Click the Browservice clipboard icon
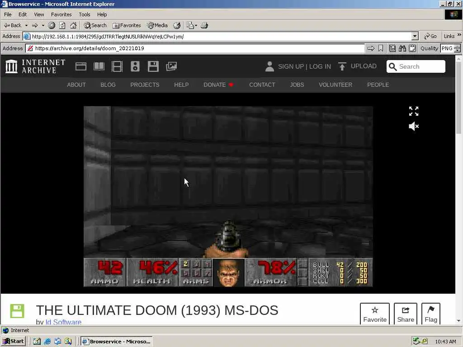463x347 pixels. click(x=412, y=48)
